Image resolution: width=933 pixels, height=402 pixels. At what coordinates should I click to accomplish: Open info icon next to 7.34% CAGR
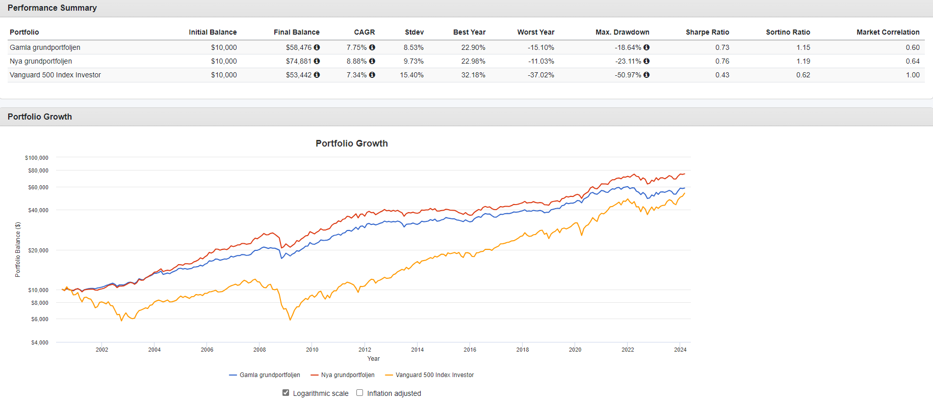click(372, 75)
